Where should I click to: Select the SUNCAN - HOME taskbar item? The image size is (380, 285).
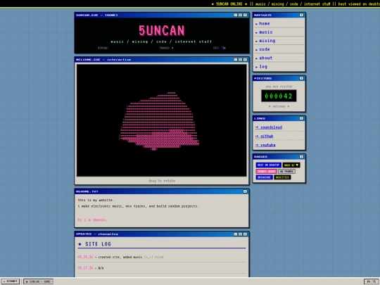point(38,281)
